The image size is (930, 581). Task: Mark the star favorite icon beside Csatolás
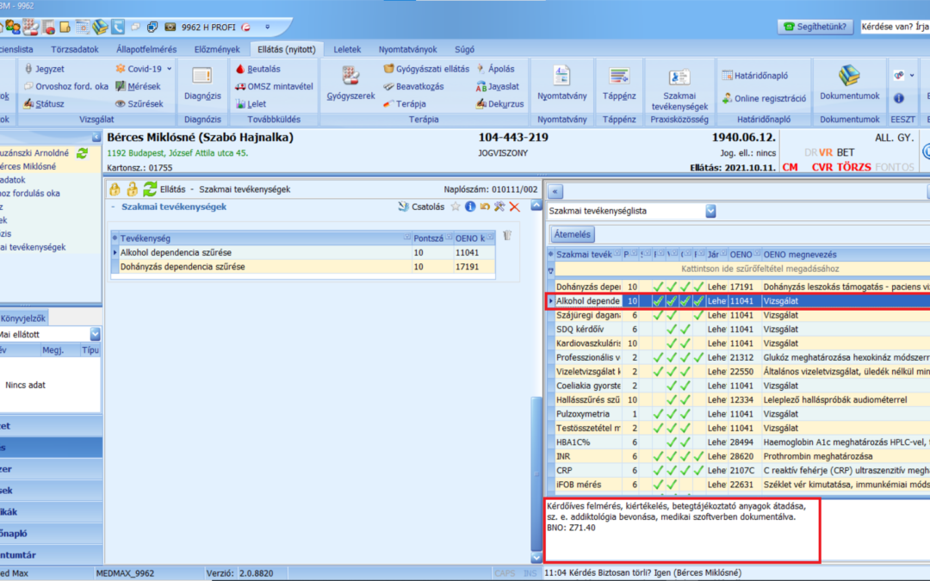pos(455,207)
